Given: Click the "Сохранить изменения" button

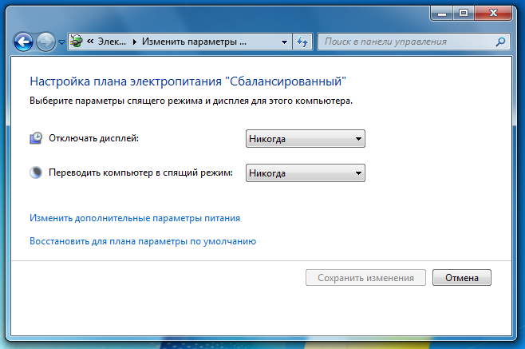Looking at the screenshot, I should point(365,278).
